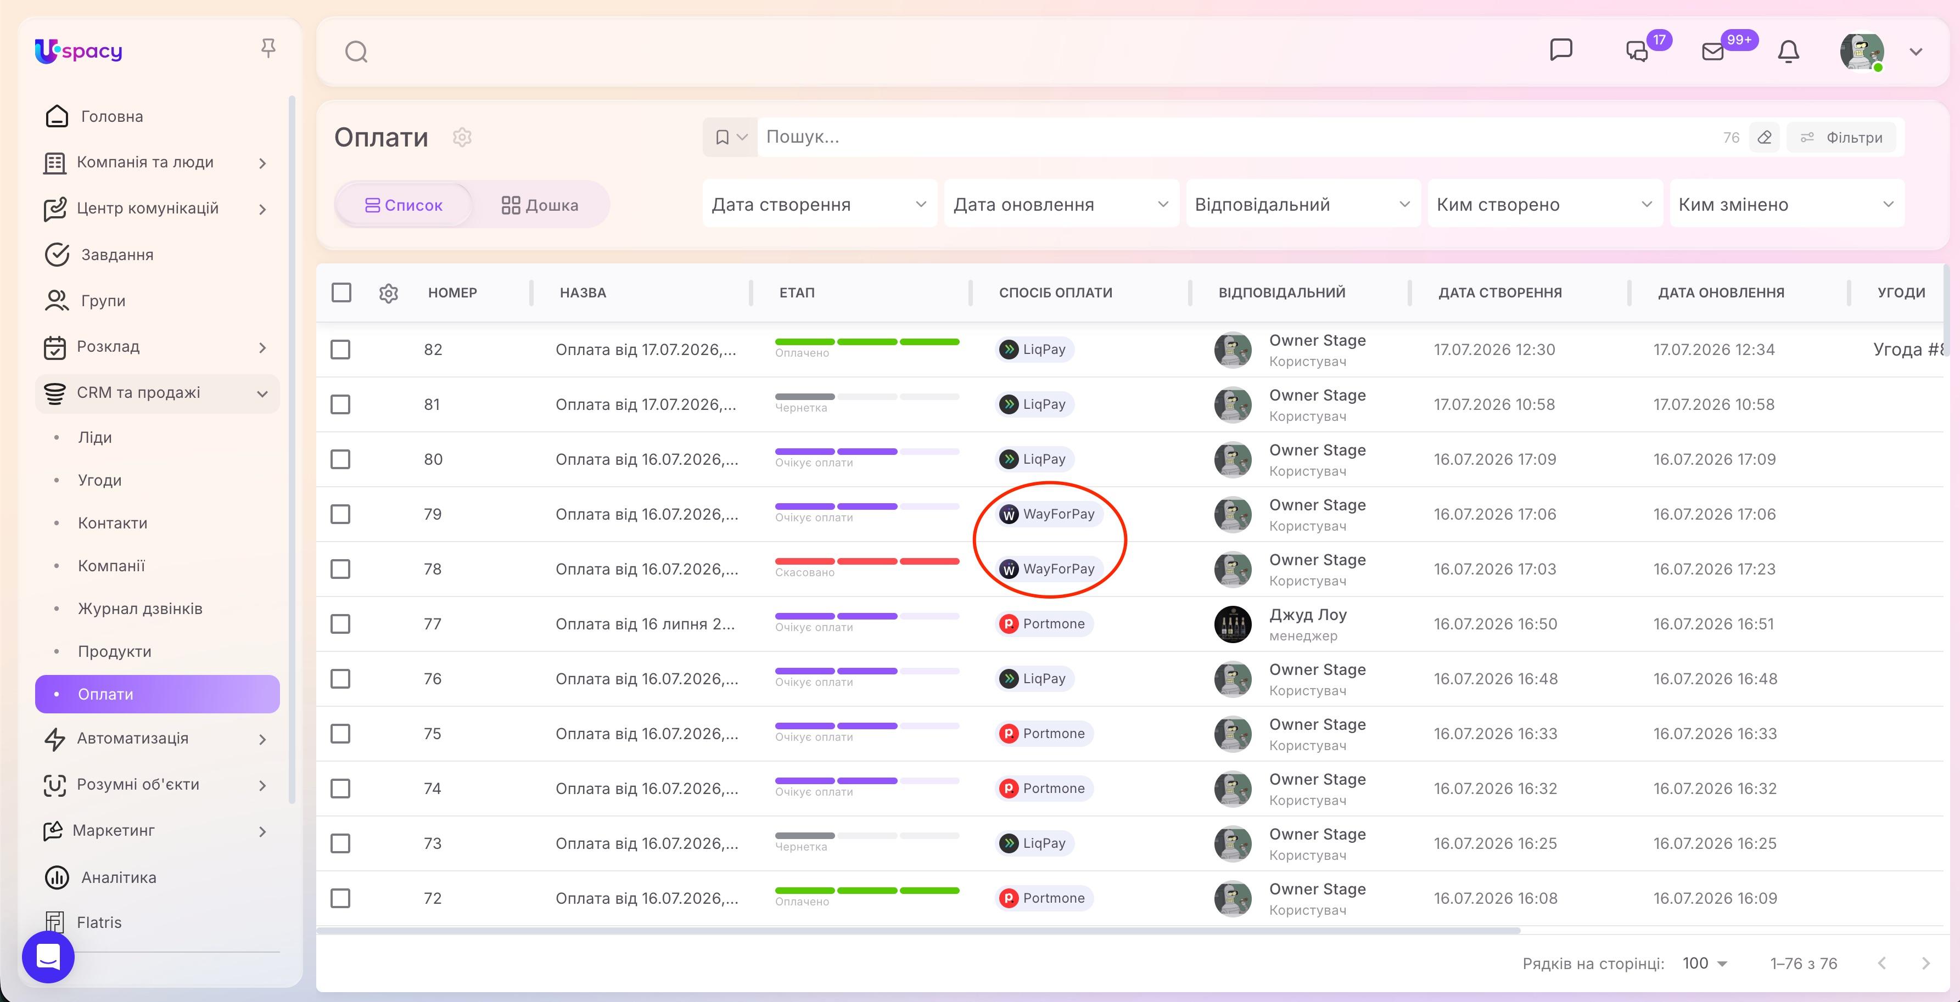1960x1002 pixels.
Task: Click the Фільтри button
Action: point(1841,138)
